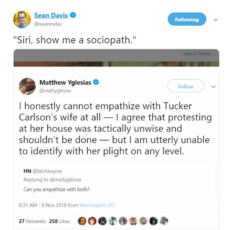Open the chevron menu beside the Follow button
This screenshot has height=230, width=232.
[214, 87]
